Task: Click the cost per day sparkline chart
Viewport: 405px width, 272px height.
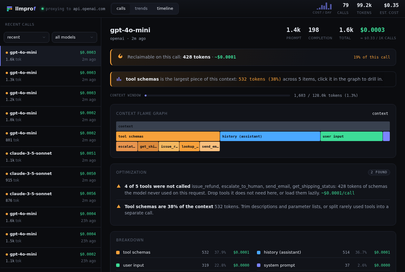Action: [324, 6]
